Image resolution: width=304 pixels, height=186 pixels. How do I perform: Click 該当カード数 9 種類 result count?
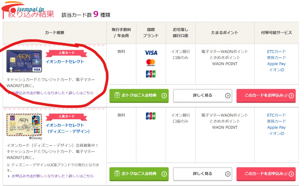86,14
